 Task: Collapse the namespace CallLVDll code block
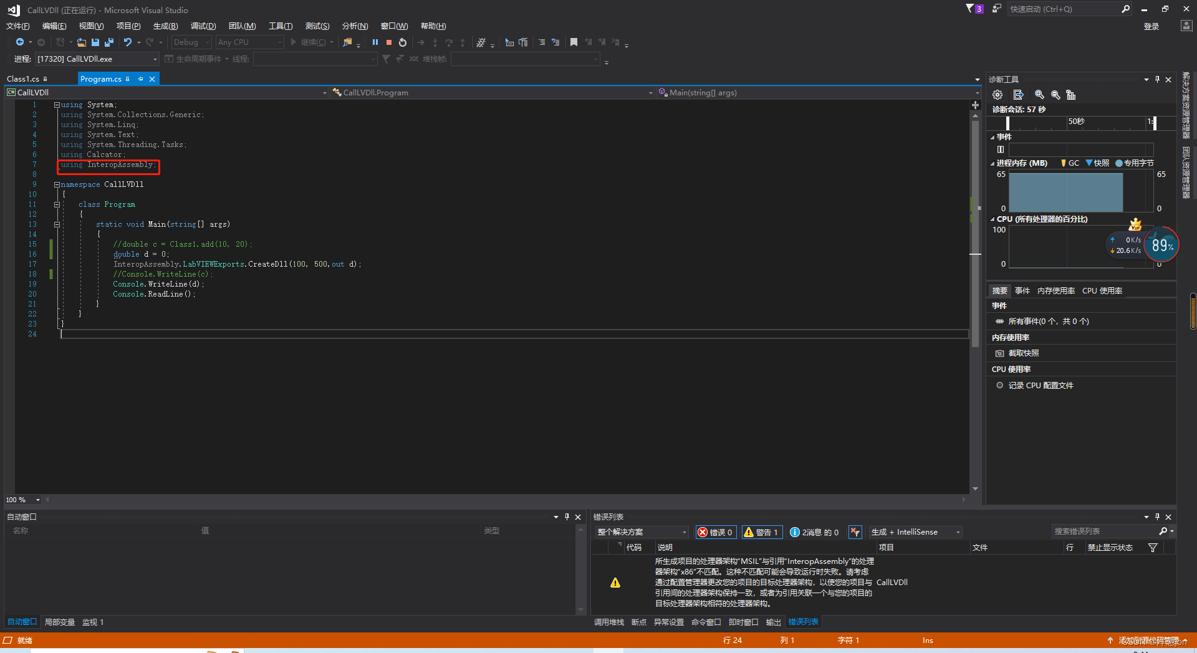click(x=57, y=184)
